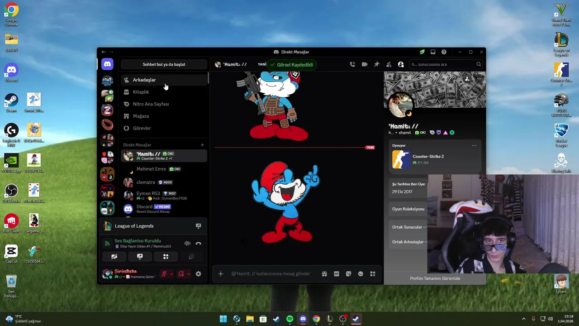Open the Arkadaşlar tab
The width and height of the screenshot is (579, 326).
pyautogui.click(x=164, y=80)
